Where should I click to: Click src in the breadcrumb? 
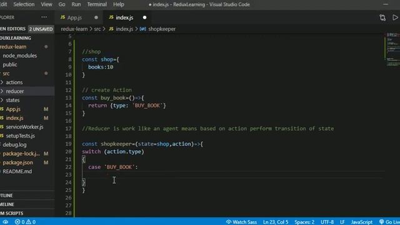[97, 29]
